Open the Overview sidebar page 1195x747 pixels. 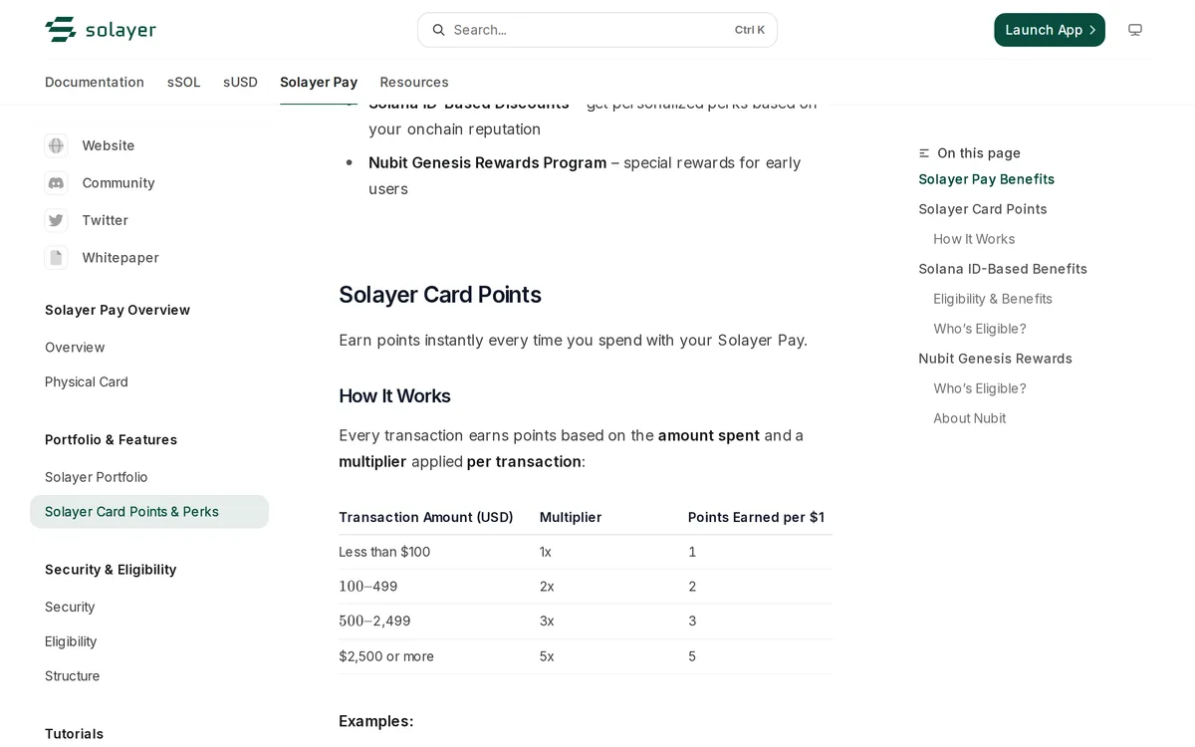[x=75, y=348]
